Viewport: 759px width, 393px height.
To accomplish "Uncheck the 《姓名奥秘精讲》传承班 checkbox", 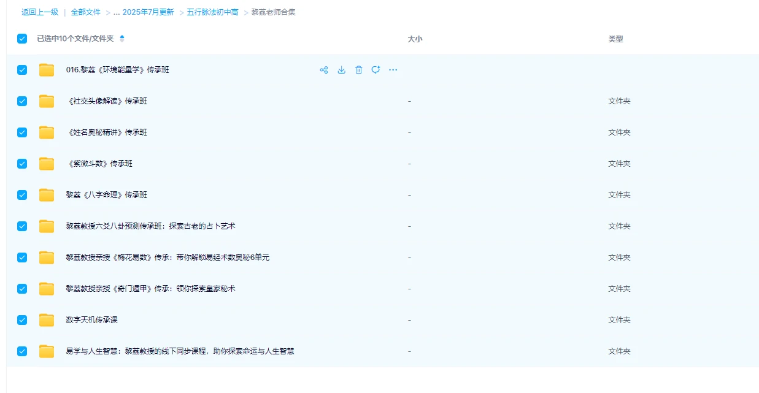I will pyautogui.click(x=22, y=132).
